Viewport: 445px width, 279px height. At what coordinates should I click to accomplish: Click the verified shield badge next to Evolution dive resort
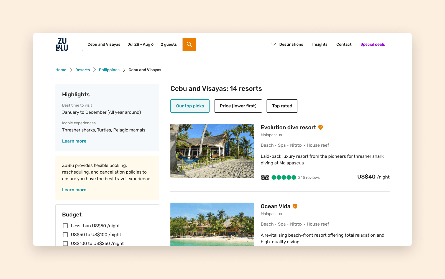(x=321, y=127)
